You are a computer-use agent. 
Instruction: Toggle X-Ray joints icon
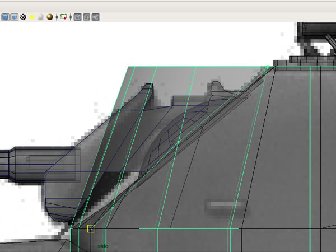[x=96, y=17]
